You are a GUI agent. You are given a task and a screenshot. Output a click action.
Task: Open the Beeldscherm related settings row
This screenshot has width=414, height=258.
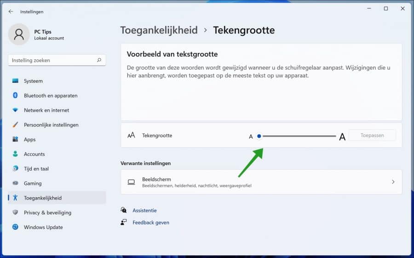tap(261, 182)
